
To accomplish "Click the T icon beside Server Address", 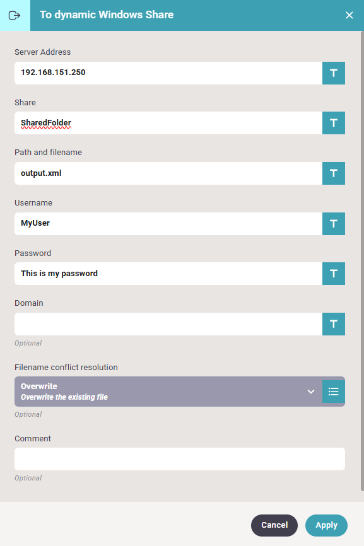I will point(333,73).
